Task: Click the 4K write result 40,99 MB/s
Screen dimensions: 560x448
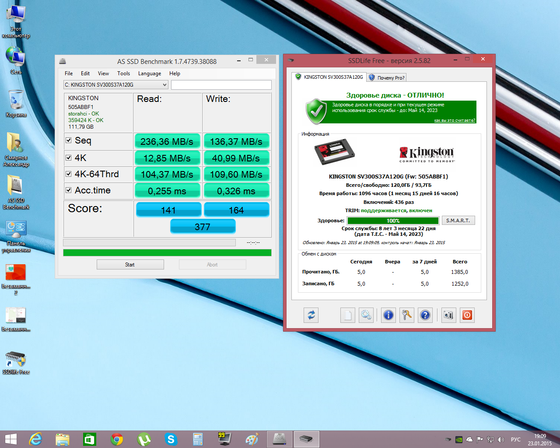Action: coord(236,158)
